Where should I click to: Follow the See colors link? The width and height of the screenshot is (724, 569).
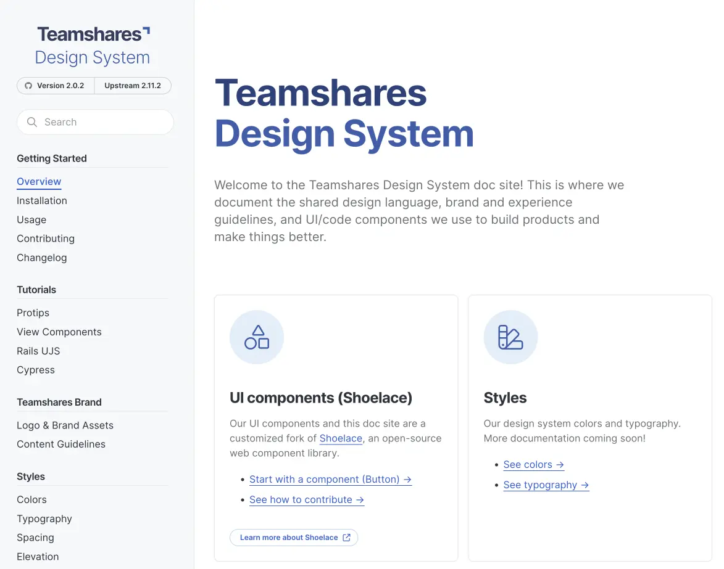tap(534, 465)
